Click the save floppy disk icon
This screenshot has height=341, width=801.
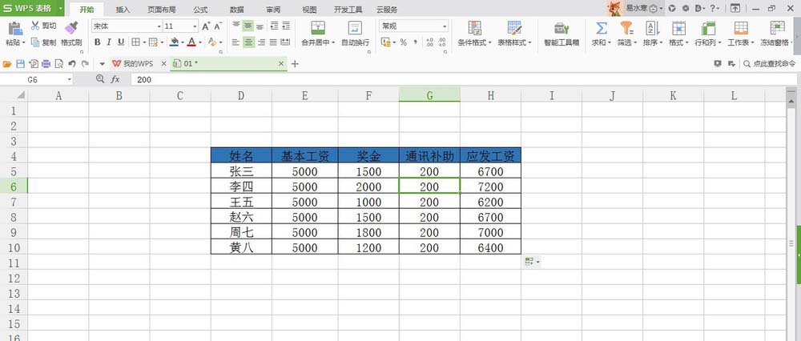pos(21,64)
